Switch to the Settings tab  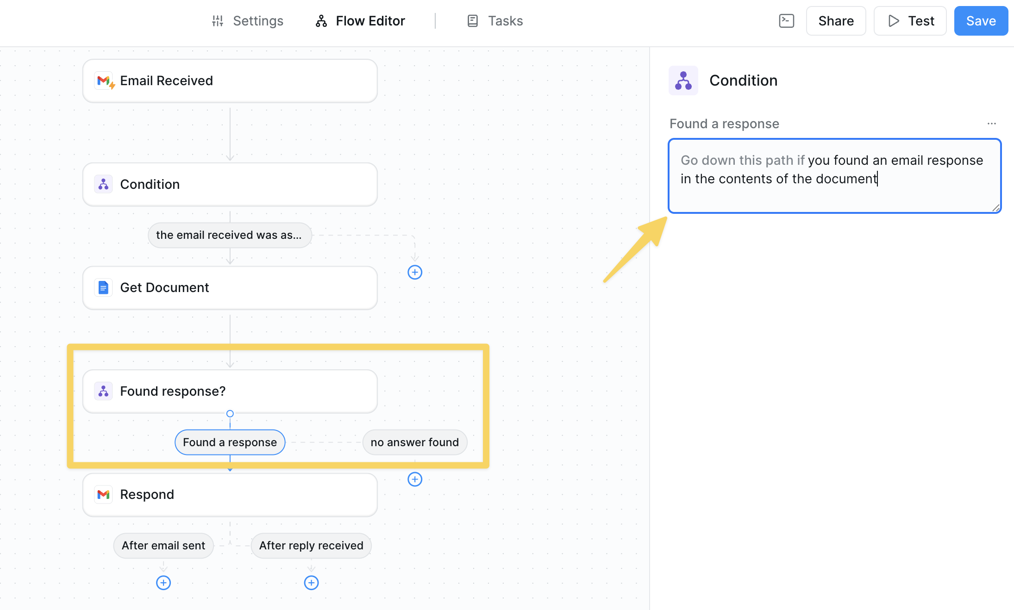248,21
